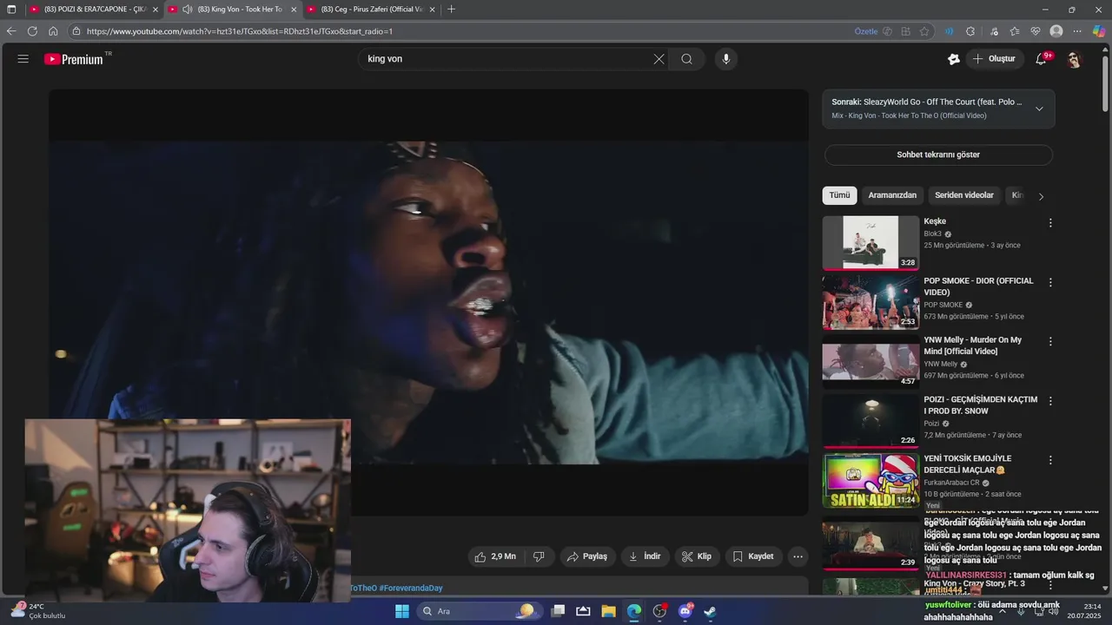Add page to favorites star icon

pyautogui.click(x=924, y=31)
